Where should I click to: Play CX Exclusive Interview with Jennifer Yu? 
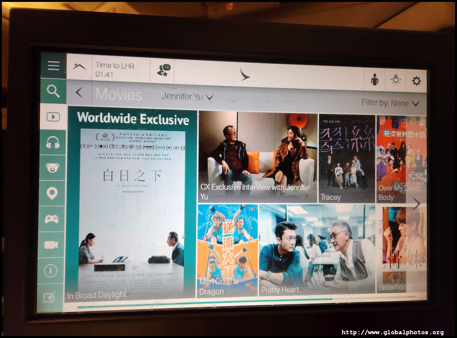point(258,157)
